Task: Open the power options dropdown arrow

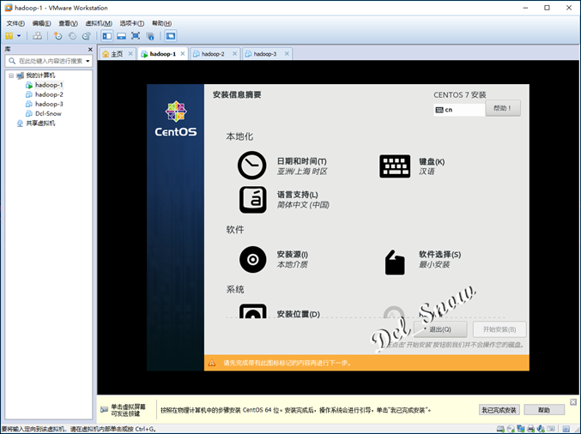Action: point(19,36)
